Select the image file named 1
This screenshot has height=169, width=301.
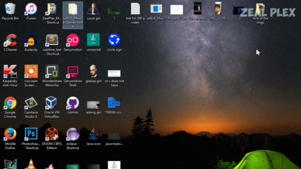click(x=114, y=11)
